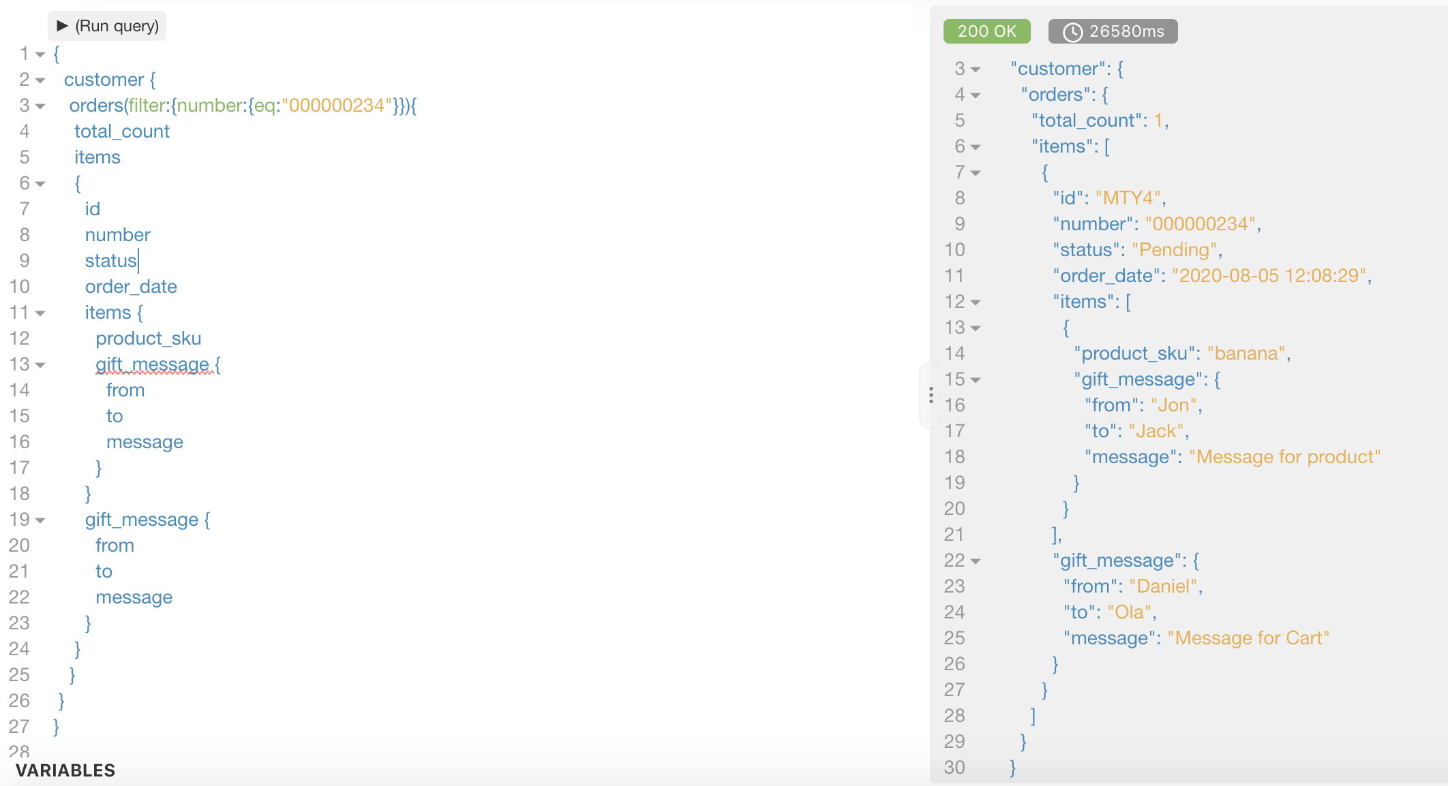Collapse response gift_message fold arrow line 15
The height and width of the screenshot is (786, 1448).
click(976, 380)
